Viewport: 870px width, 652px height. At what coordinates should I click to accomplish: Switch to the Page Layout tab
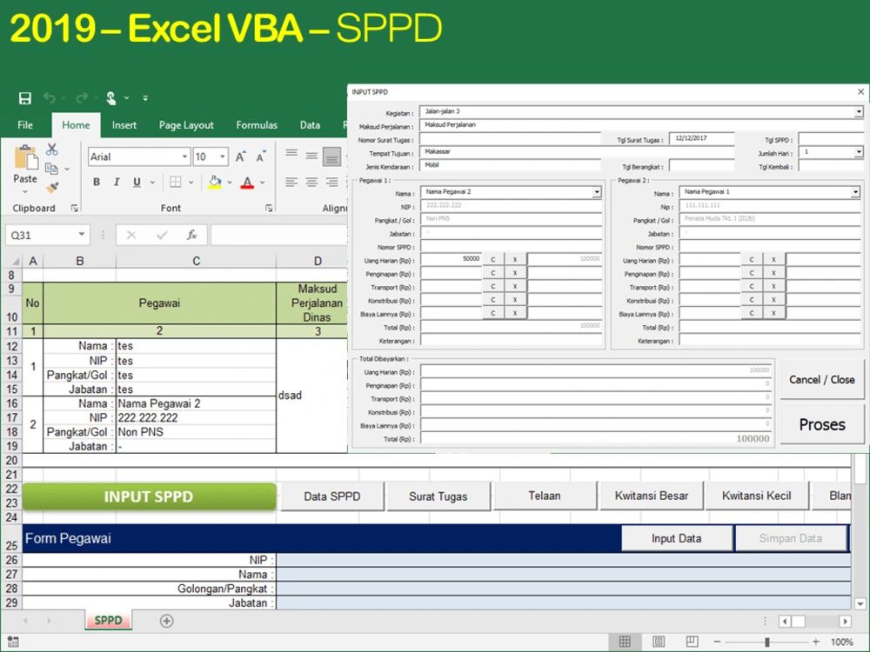186,125
